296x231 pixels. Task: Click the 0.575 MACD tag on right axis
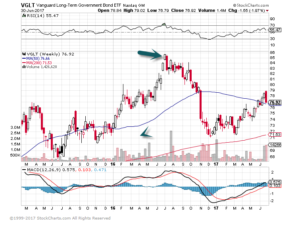[x=275, y=182]
